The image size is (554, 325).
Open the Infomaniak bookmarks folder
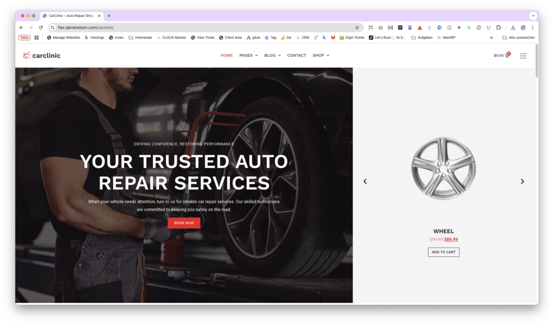pos(140,37)
